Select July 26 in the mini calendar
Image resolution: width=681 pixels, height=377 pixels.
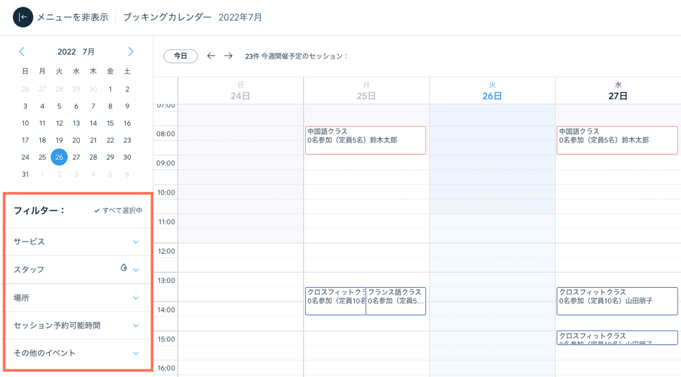pyautogui.click(x=59, y=157)
